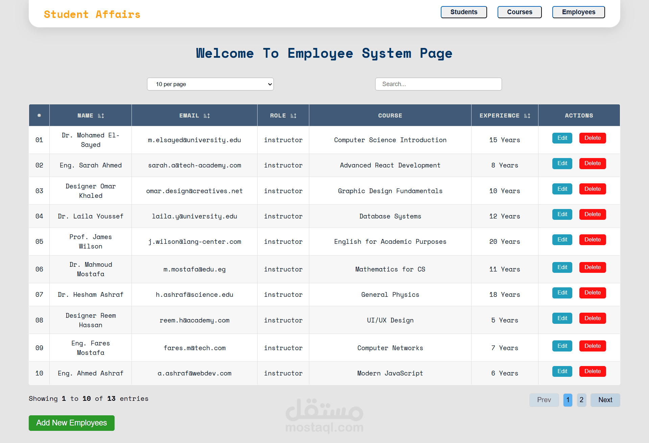Screen dimensions: 649x443
Task: Edit Dr. Mohamed El-Sayed's record
Action: tap(562, 138)
